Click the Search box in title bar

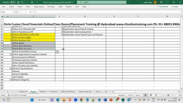click(x=102, y=2)
